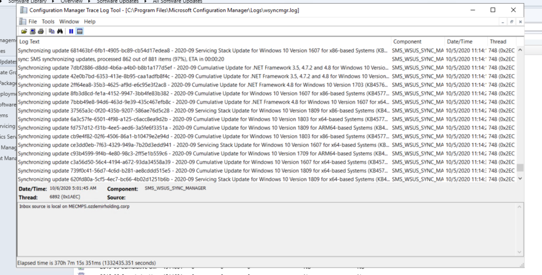Click the SMS_WSUS_SYNC_MANAGER component value in details
Viewport: 542px width, 275px height.
point(175,188)
